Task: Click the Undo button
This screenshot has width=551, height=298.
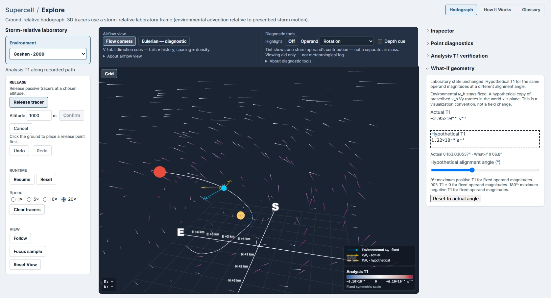Action: tap(19, 151)
